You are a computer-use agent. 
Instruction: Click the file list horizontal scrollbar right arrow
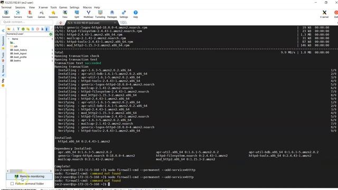point(51,171)
